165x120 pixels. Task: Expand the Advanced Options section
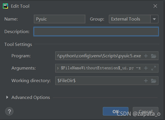point(7,97)
